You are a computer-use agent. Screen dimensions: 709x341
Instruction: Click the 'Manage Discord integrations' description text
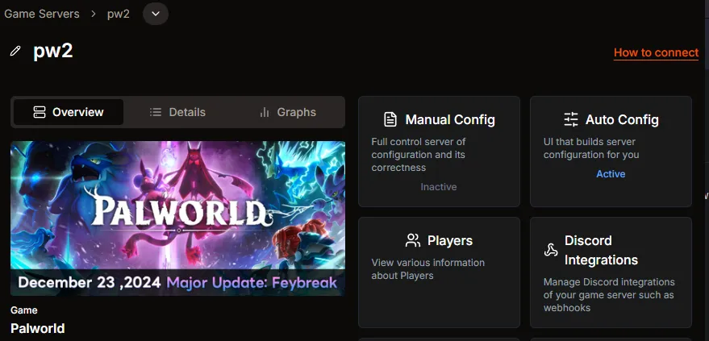pyautogui.click(x=609, y=295)
